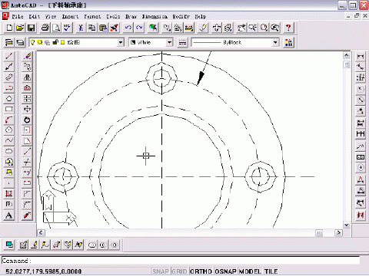The image size is (369, 276).
Task: Toggle GRID display in status bar
Action: point(179,271)
